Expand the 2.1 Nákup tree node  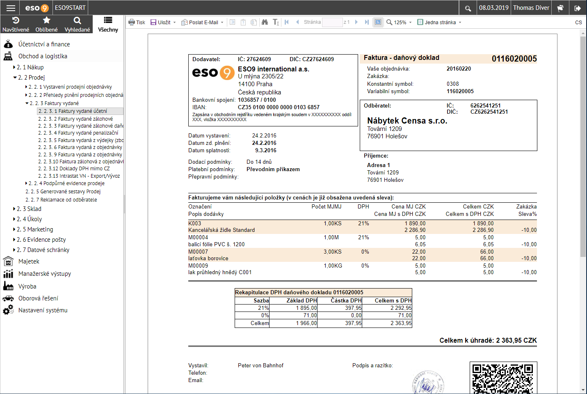pos(14,67)
